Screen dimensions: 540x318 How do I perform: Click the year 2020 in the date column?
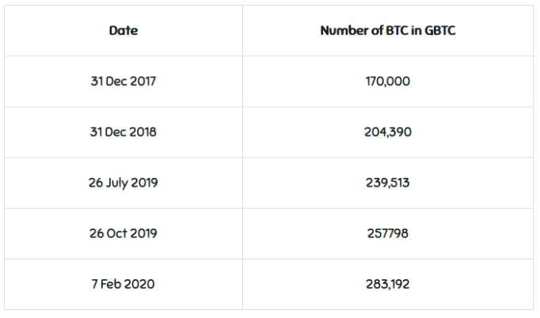pos(140,284)
